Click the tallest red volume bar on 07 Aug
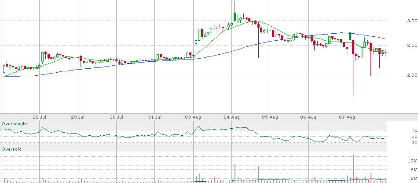Screen dimensions: 418x183 click(353, 169)
